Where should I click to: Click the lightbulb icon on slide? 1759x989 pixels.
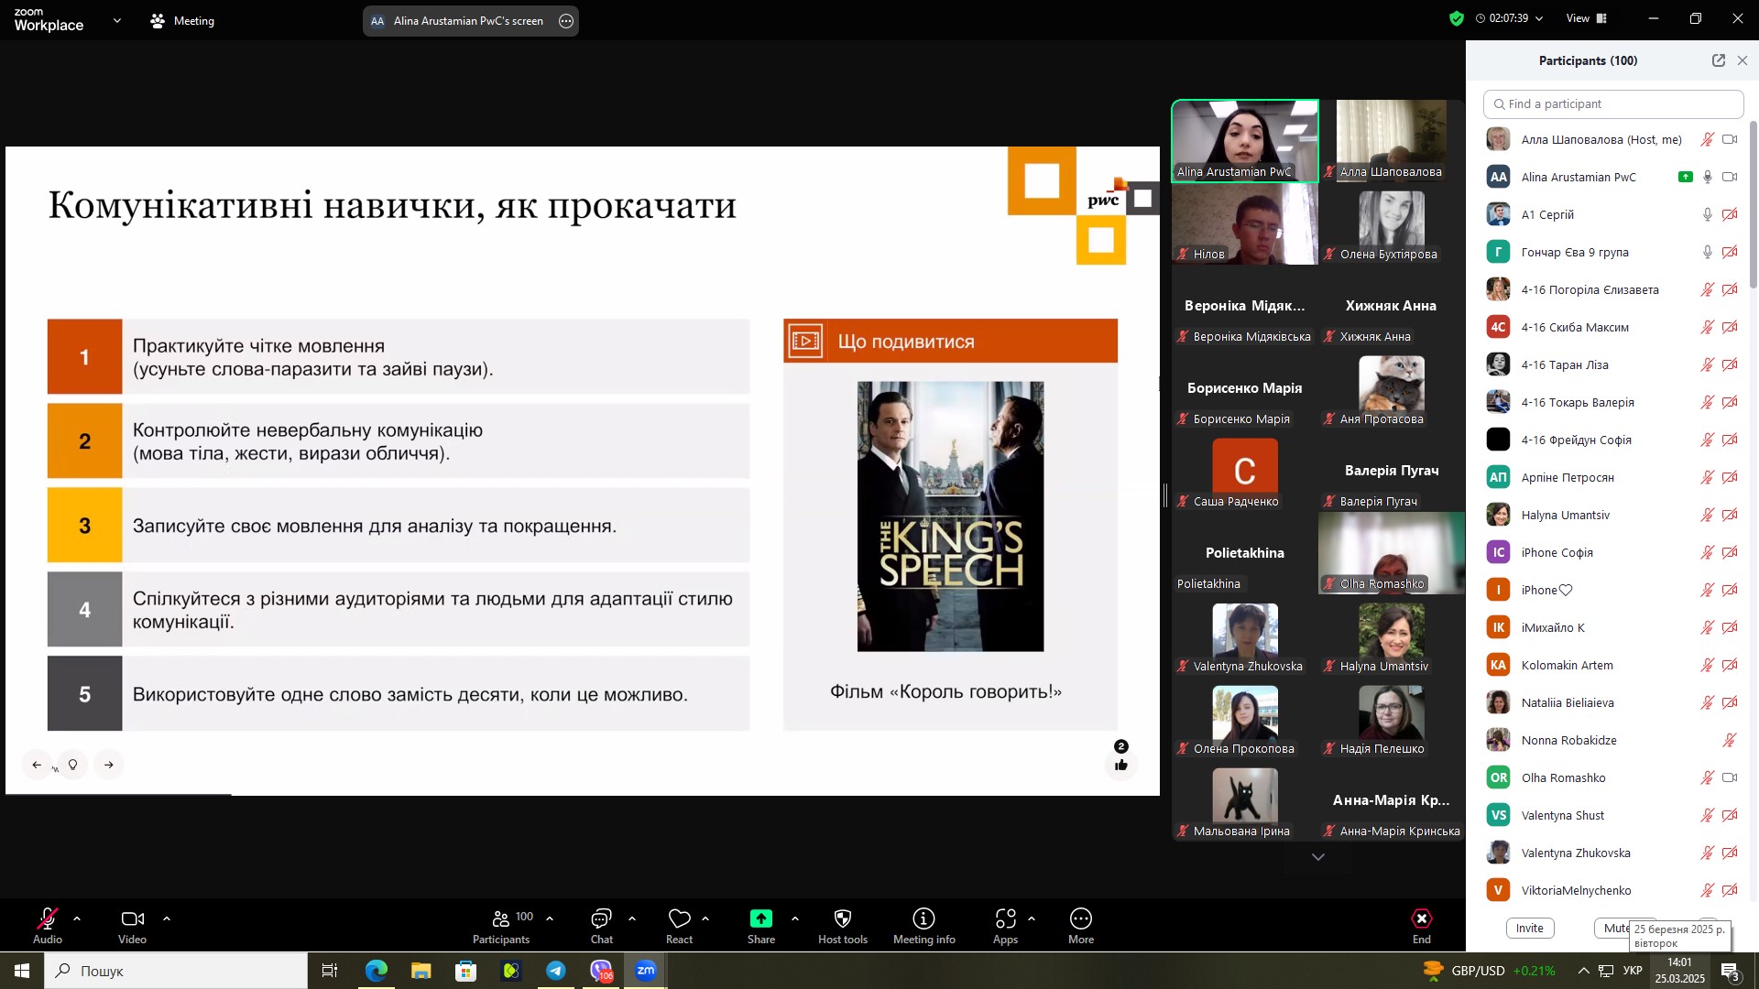[x=73, y=765]
